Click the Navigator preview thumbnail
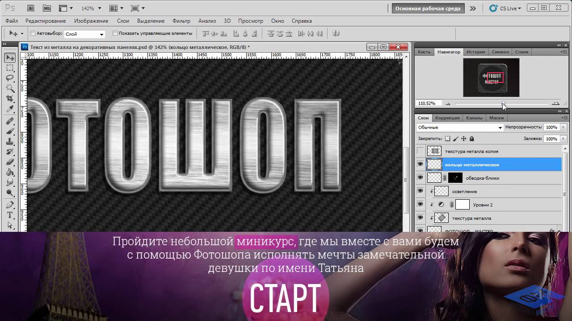Screen dimensions: 572x321 coord(491,78)
